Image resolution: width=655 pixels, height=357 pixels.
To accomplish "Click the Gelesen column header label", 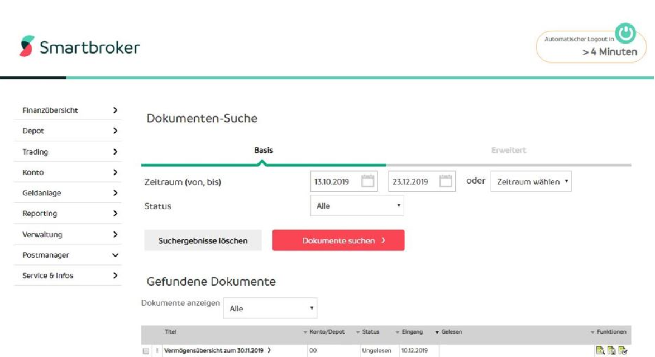I will click(x=452, y=332).
